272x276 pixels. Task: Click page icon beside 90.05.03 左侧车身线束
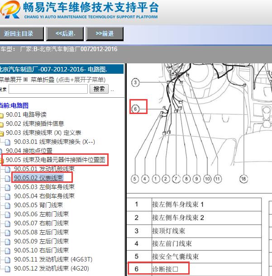click(x=7, y=187)
